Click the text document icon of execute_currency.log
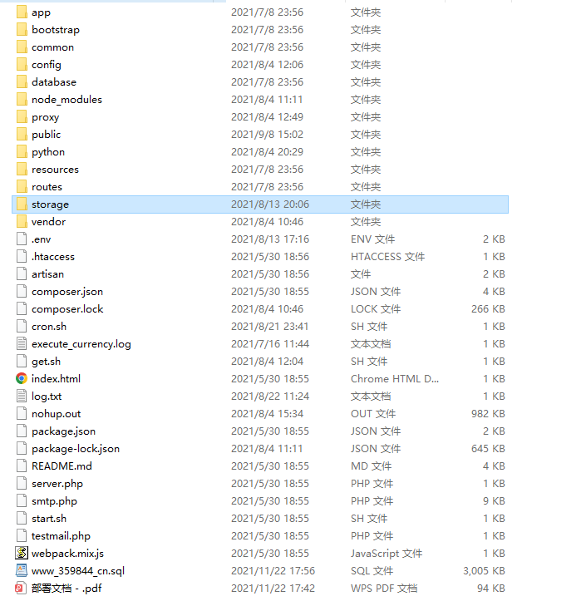 point(22,343)
